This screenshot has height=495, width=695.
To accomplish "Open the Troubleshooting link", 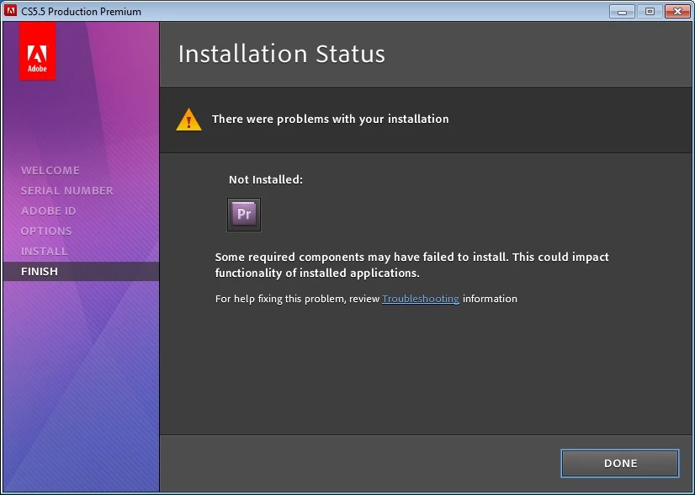I will click(420, 299).
